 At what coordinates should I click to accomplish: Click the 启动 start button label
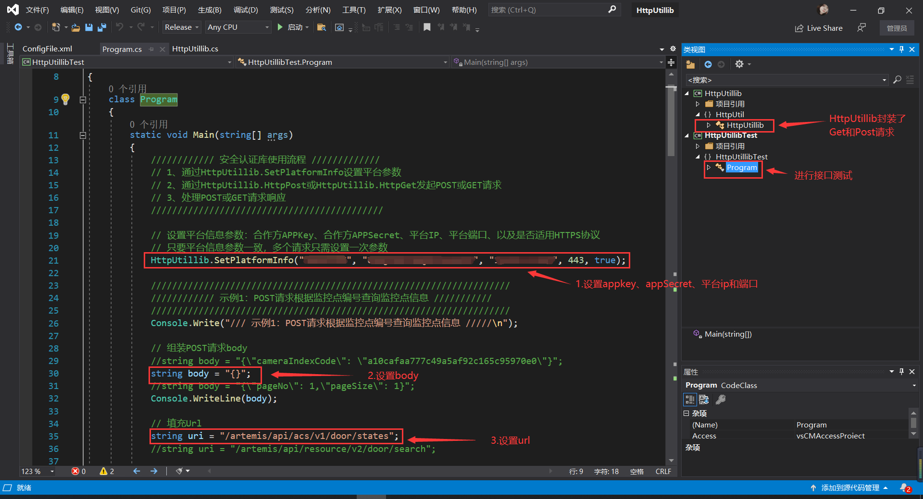(295, 27)
